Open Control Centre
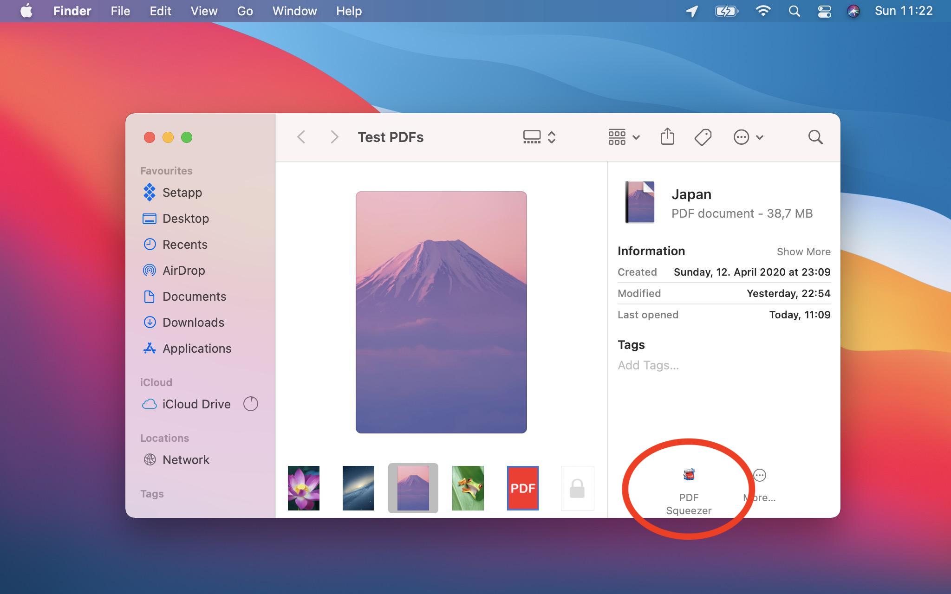 (824, 11)
